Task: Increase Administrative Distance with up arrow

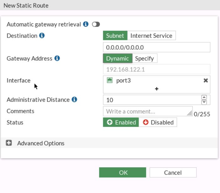Action: pyautogui.click(x=204, y=98)
